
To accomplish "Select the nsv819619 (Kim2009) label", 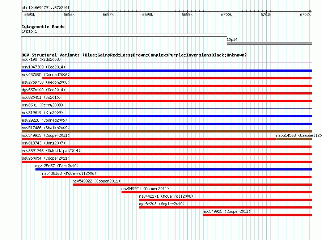I will [42, 113].
